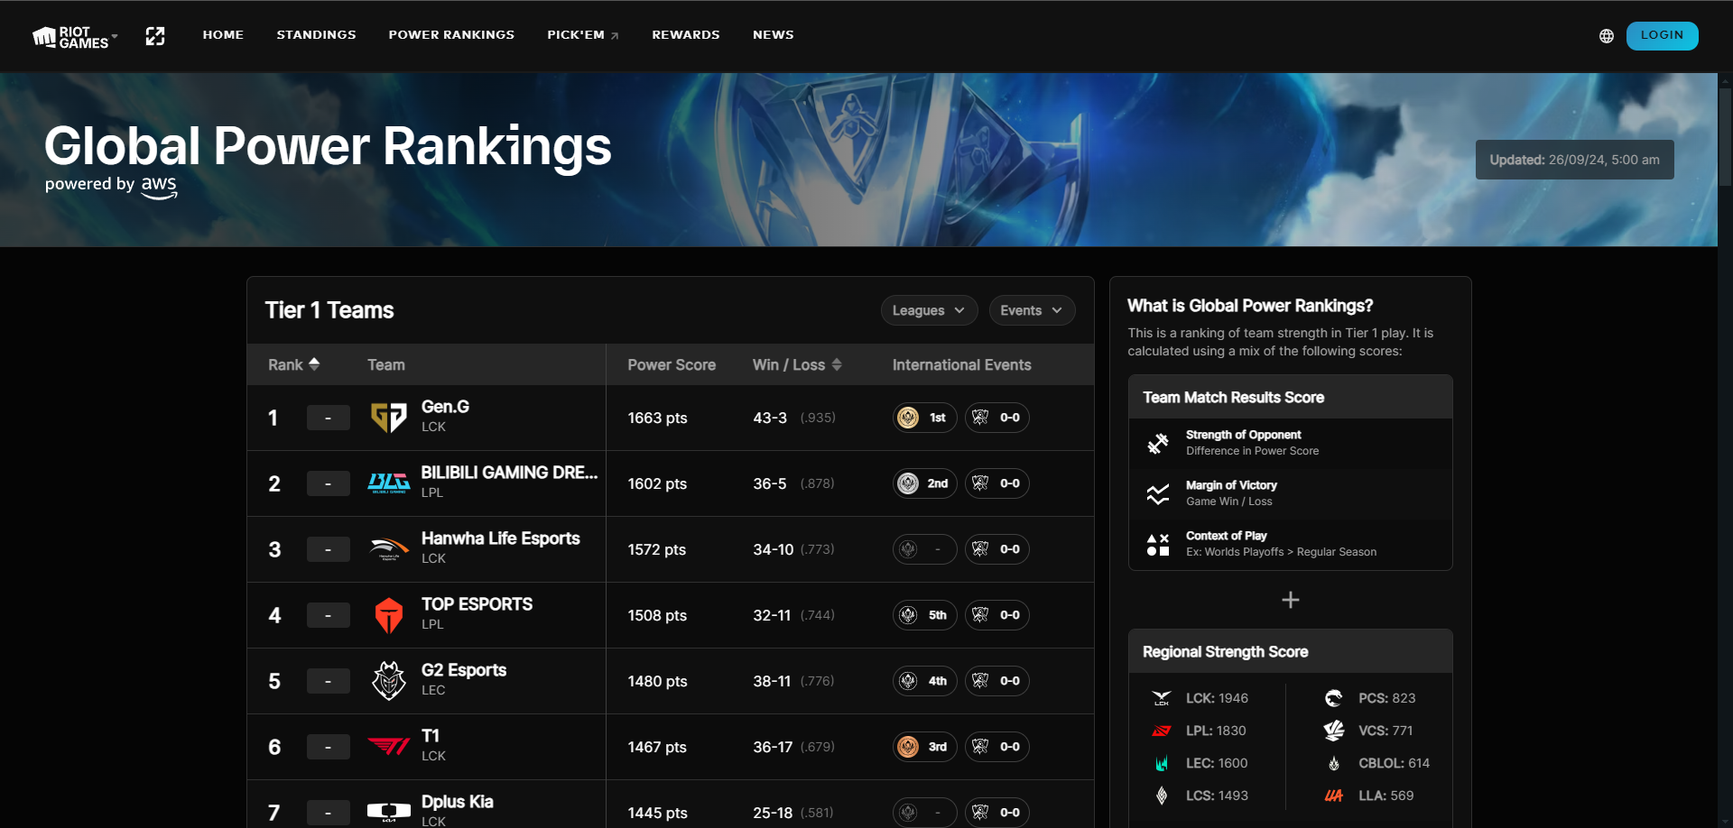Click Hanwha Life's Worlds 0-0 badge
This screenshot has height=828, width=1733.
(x=997, y=549)
